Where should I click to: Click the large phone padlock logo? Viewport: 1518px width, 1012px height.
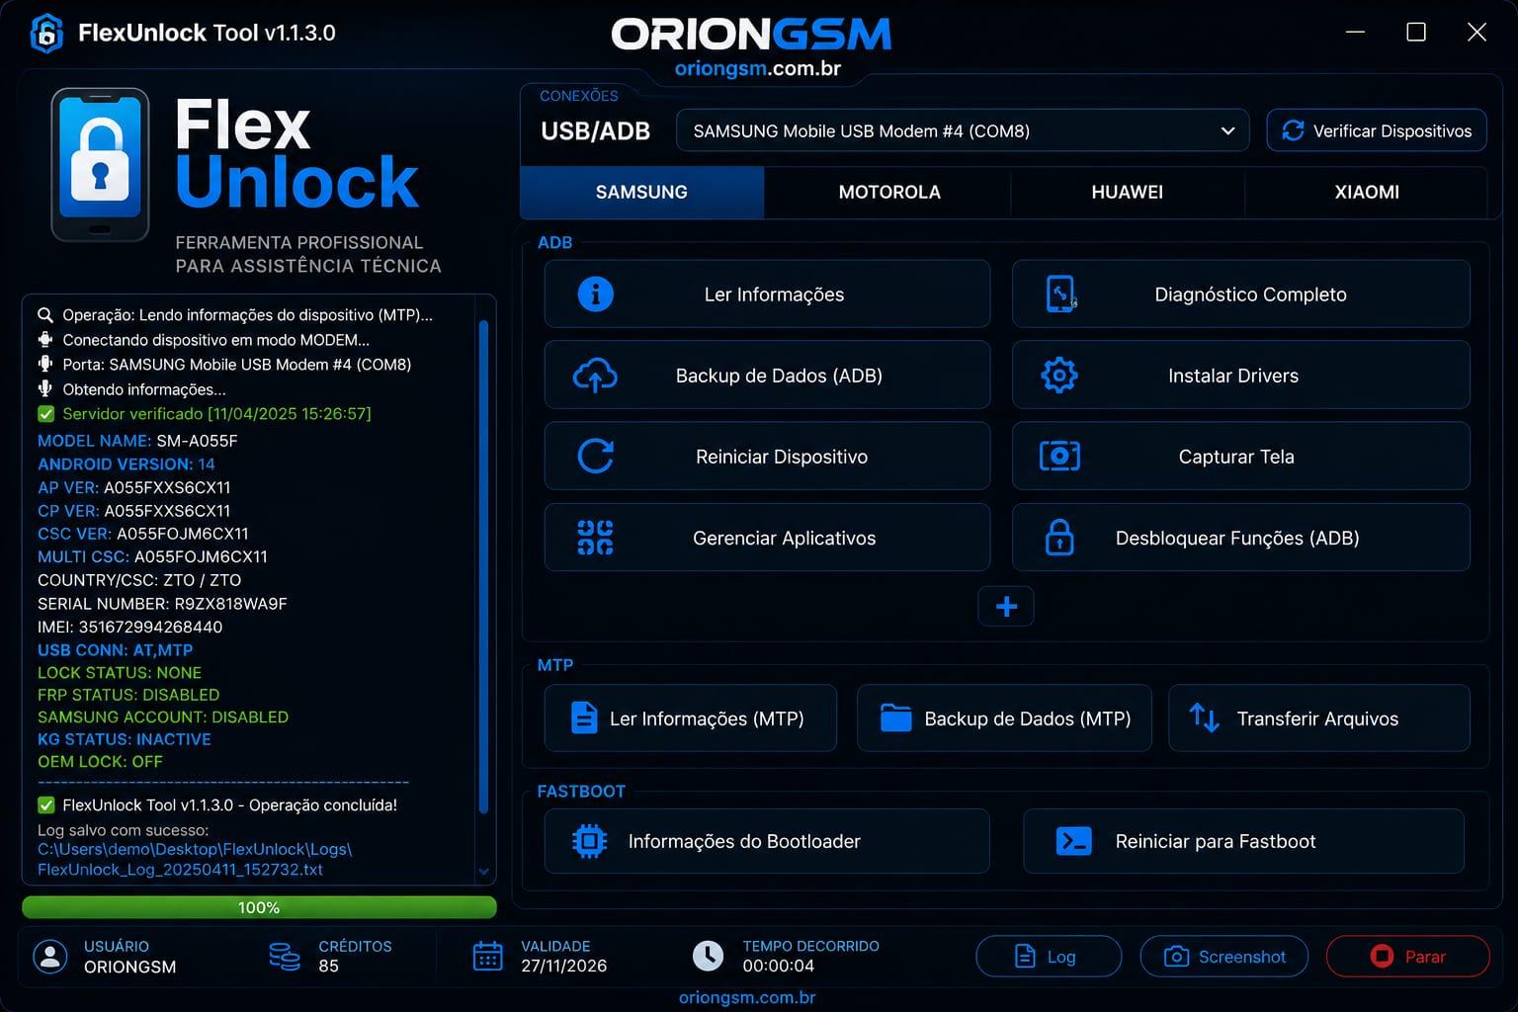100,165
